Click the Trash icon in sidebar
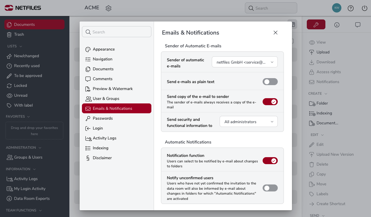Viewport: 371px width, 217px height. pyautogui.click(x=9, y=34)
